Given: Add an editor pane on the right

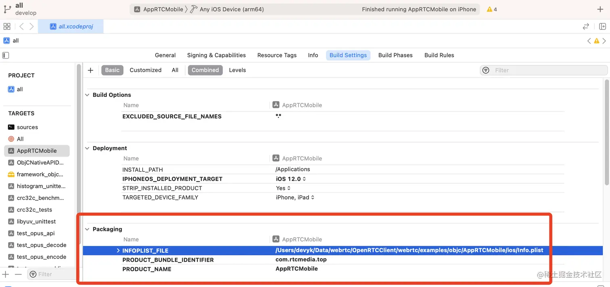Looking at the screenshot, I should [602, 27].
